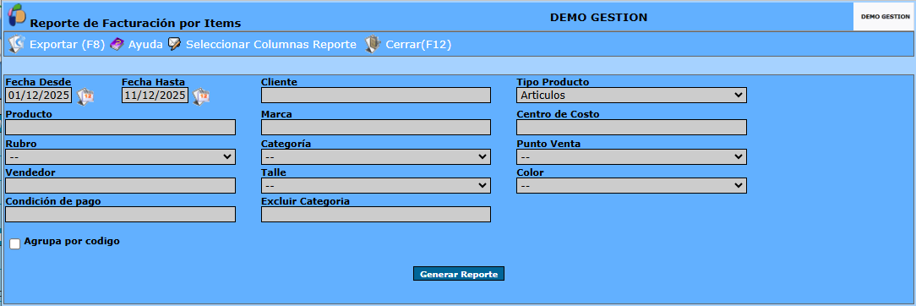
Task: Click the Reporte de Facturación por Items title
Action: [x=135, y=24]
